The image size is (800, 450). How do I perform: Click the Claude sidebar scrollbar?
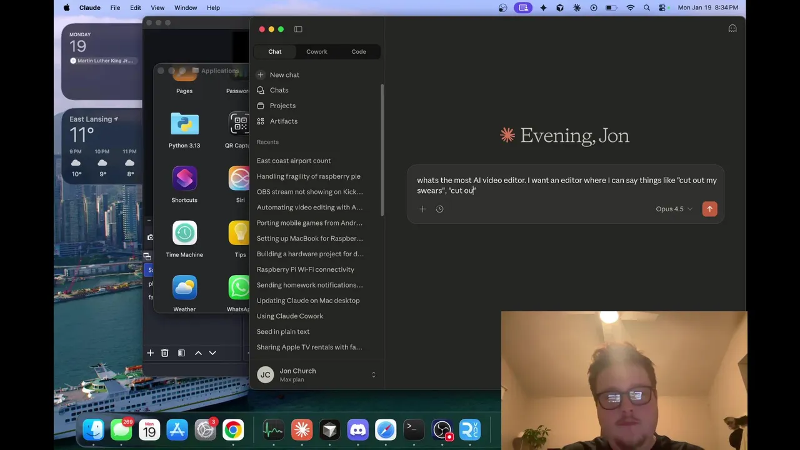pyautogui.click(x=382, y=150)
